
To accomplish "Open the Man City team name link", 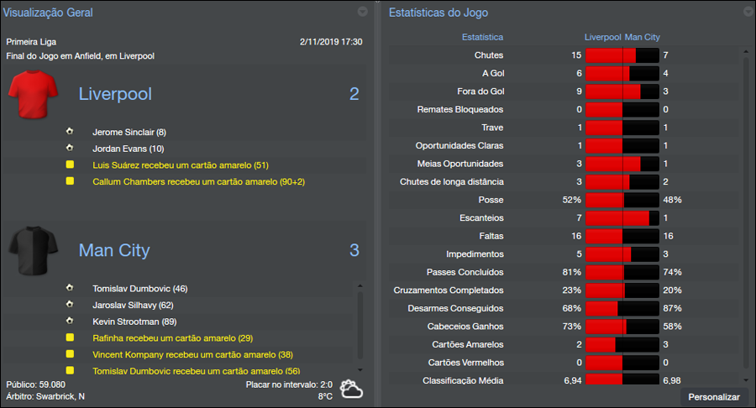I will 114,250.
